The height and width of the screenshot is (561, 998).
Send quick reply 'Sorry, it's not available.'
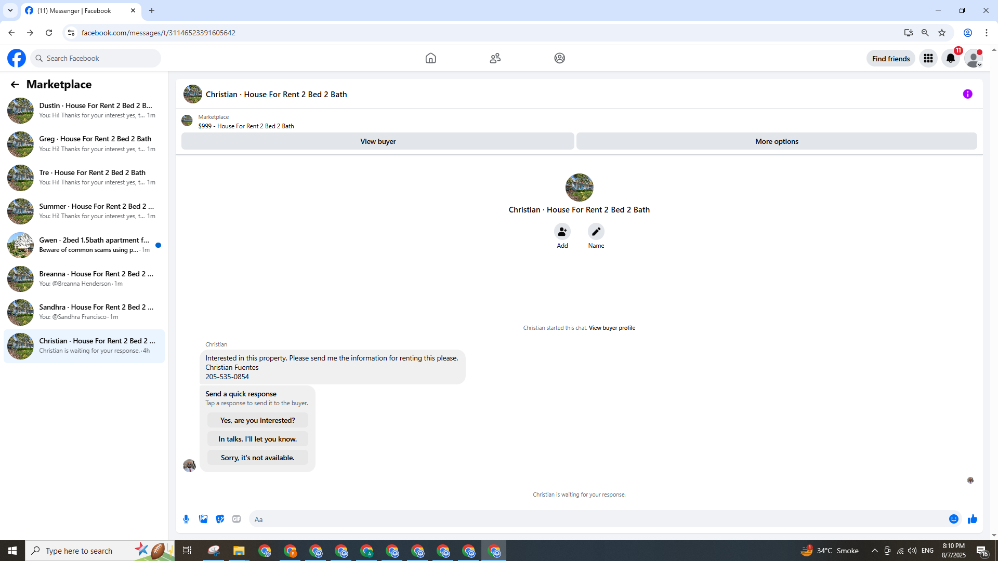click(x=257, y=458)
